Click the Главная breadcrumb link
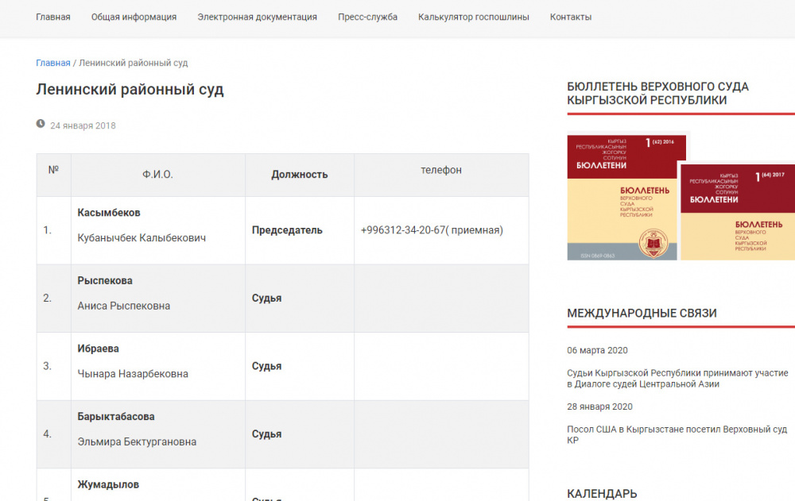The image size is (795, 501). point(52,63)
